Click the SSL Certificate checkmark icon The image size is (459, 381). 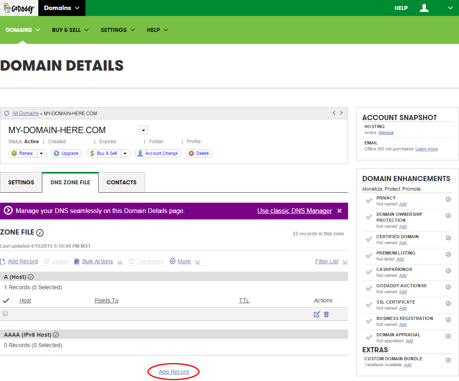point(369,305)
